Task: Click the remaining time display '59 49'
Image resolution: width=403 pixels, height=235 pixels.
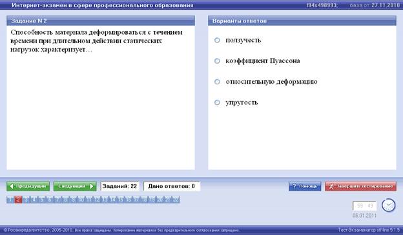Action: (364, 206)
